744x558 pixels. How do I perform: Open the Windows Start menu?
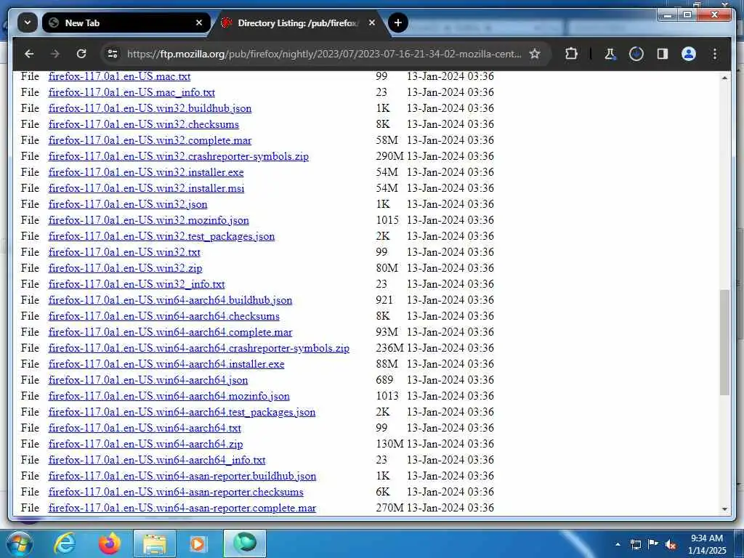pyautogui.click(x=19, y=543)
